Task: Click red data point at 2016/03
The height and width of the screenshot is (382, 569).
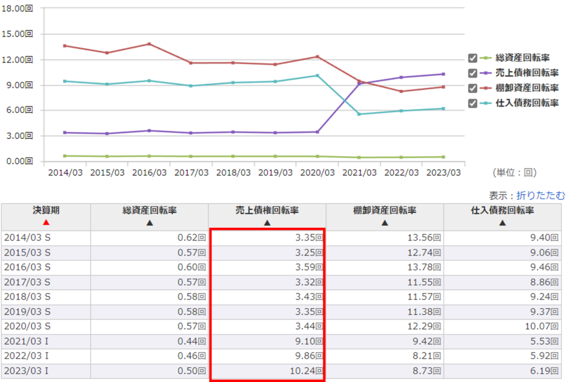Action: tap(149, 44)
